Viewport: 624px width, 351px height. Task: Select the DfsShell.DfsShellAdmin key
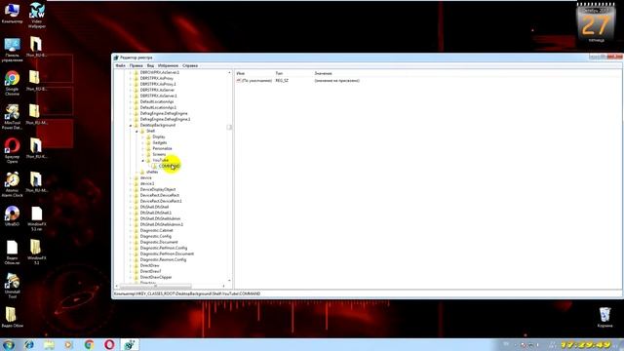tap(160, 218)
